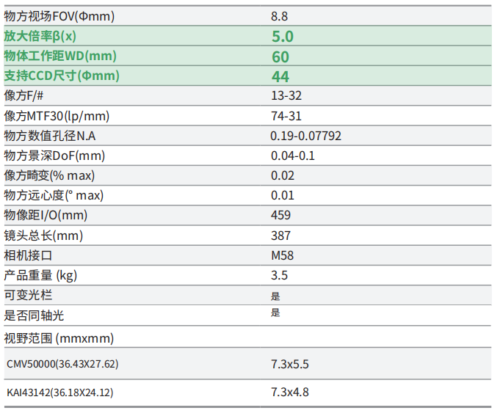Select the working distance value 60
The width and height of the screenshot is (500, 416).
point(280,56)
